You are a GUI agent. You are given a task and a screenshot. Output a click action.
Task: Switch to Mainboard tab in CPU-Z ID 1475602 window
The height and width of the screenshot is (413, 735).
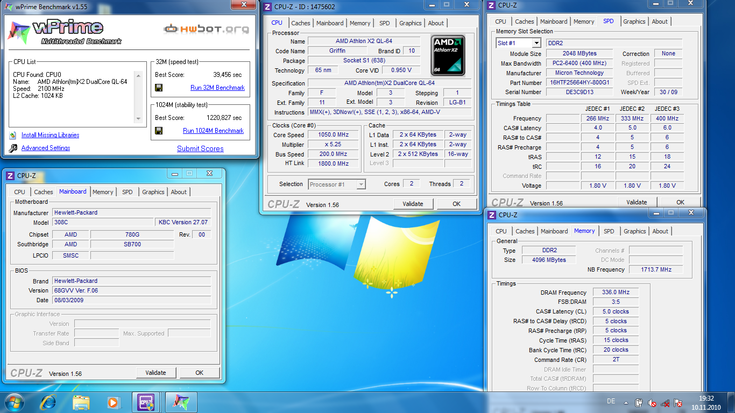tap(330, 23)
